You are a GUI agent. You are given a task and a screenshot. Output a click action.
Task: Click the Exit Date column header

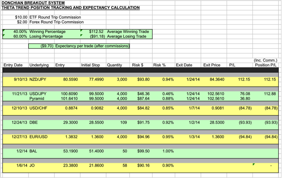click(184, 65)
